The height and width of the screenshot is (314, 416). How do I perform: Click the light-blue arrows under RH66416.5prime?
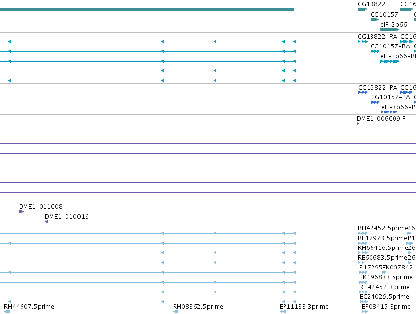363,253
